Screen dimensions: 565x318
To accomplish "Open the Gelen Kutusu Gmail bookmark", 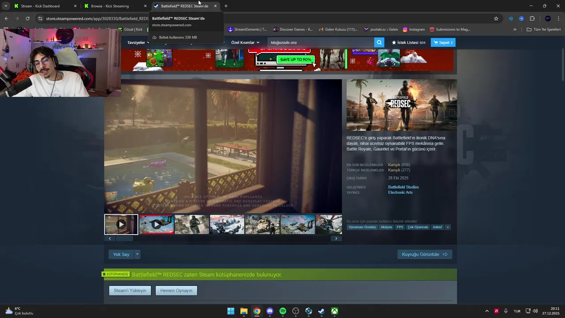I will tap(338, 30).
